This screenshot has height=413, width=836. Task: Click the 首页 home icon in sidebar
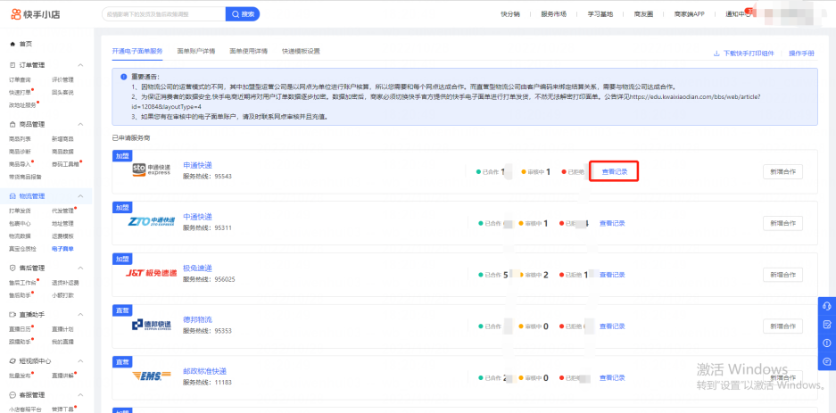click(x=12, y=44)
